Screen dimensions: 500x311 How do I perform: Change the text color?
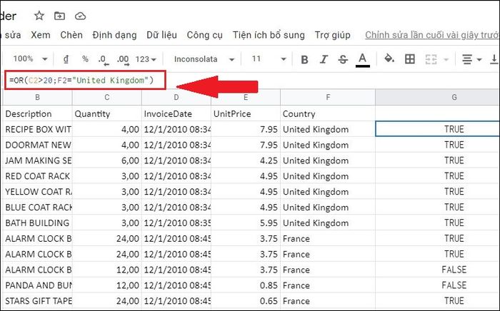363,59
